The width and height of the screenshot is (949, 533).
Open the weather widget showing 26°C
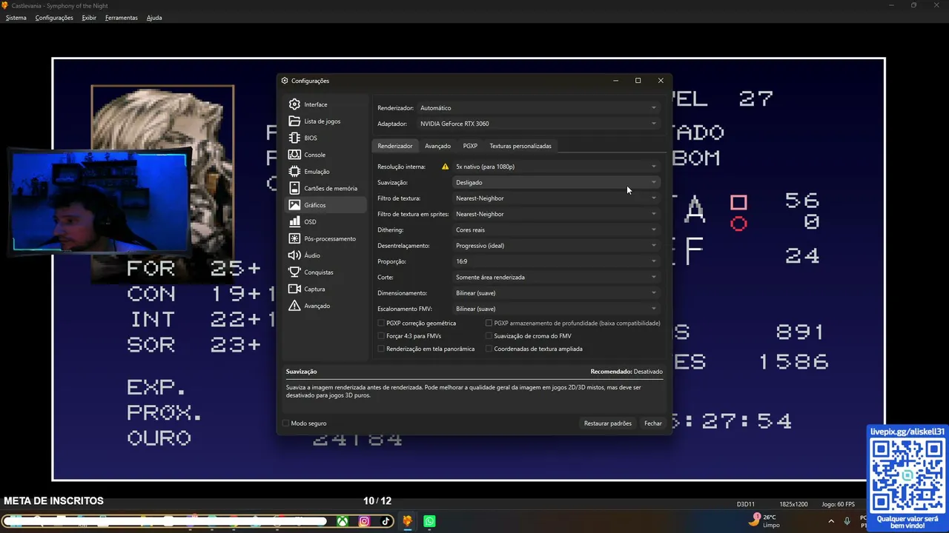pos(764,521)
